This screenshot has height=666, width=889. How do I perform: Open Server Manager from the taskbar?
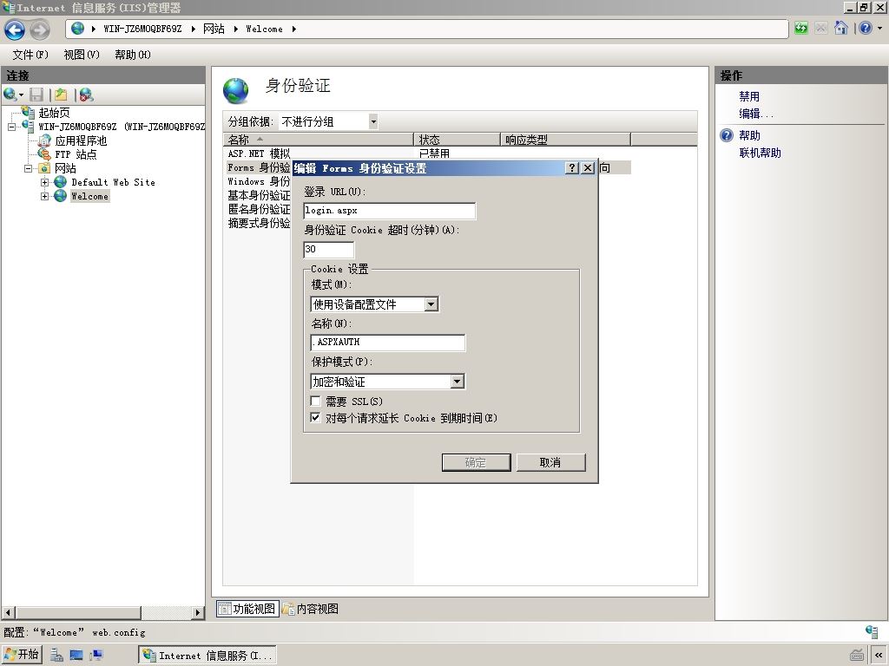pyautogui.click(x=56, y=656)
